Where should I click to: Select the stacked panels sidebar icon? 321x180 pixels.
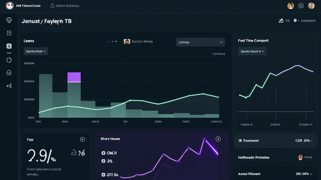point(9,33)
